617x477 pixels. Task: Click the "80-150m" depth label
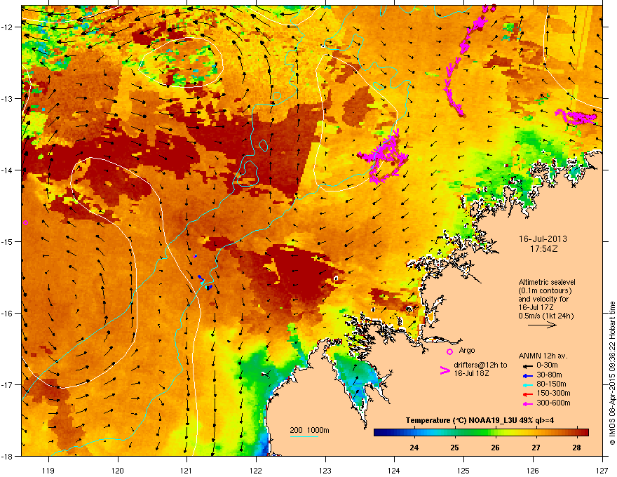(x=551, y=384)
